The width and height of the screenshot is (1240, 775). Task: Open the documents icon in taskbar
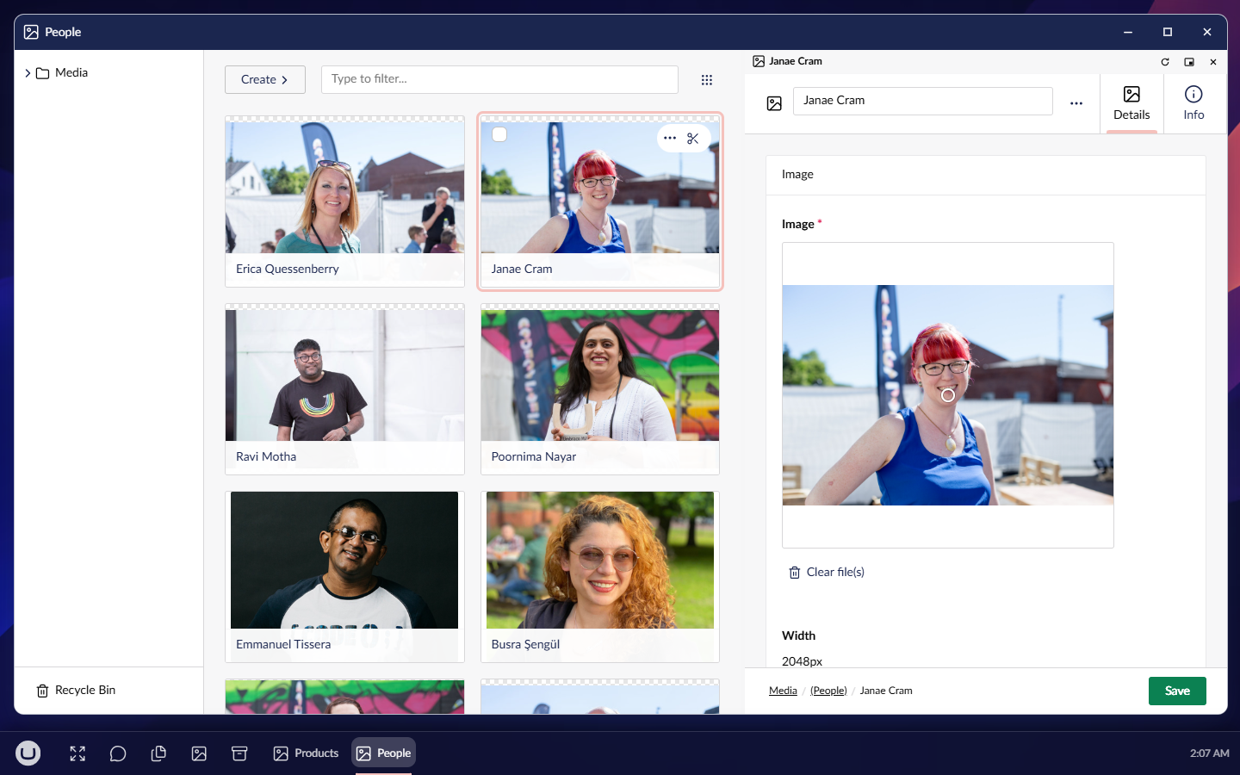158,753
